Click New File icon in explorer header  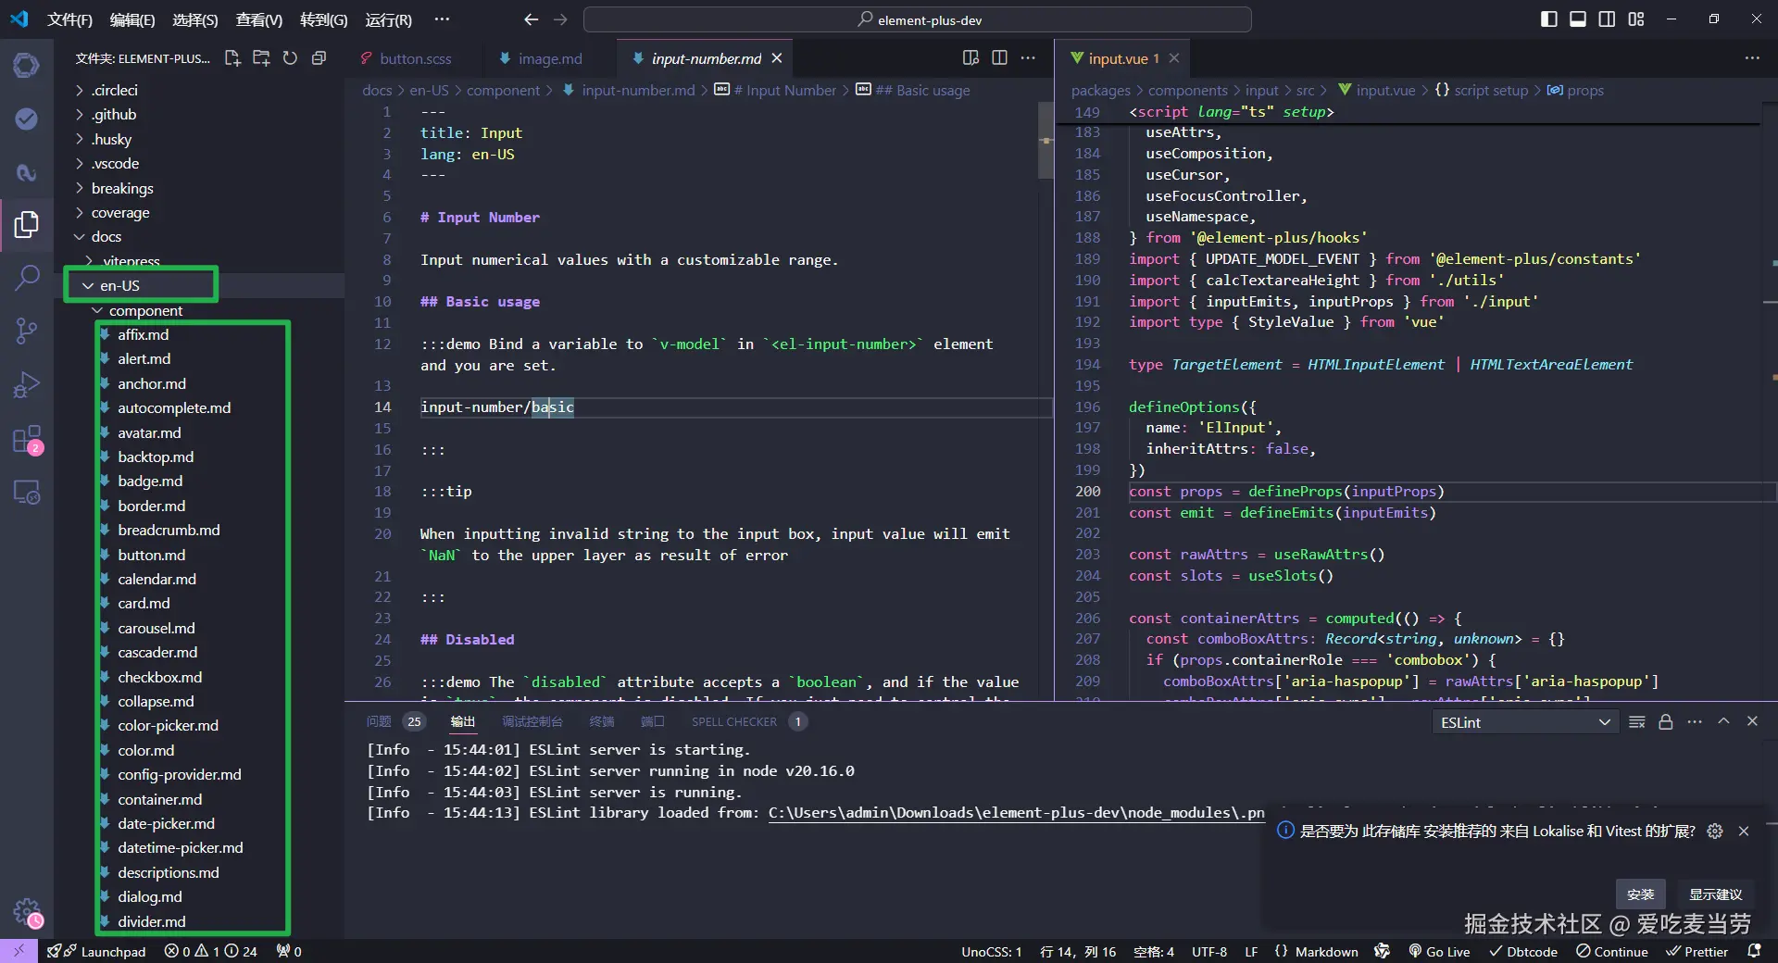click(232, 58)
